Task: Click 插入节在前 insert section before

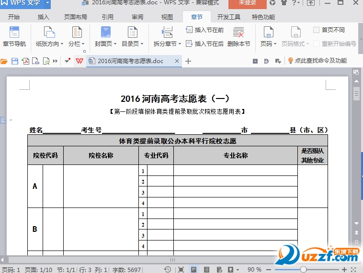Action: tap(204, 30)
